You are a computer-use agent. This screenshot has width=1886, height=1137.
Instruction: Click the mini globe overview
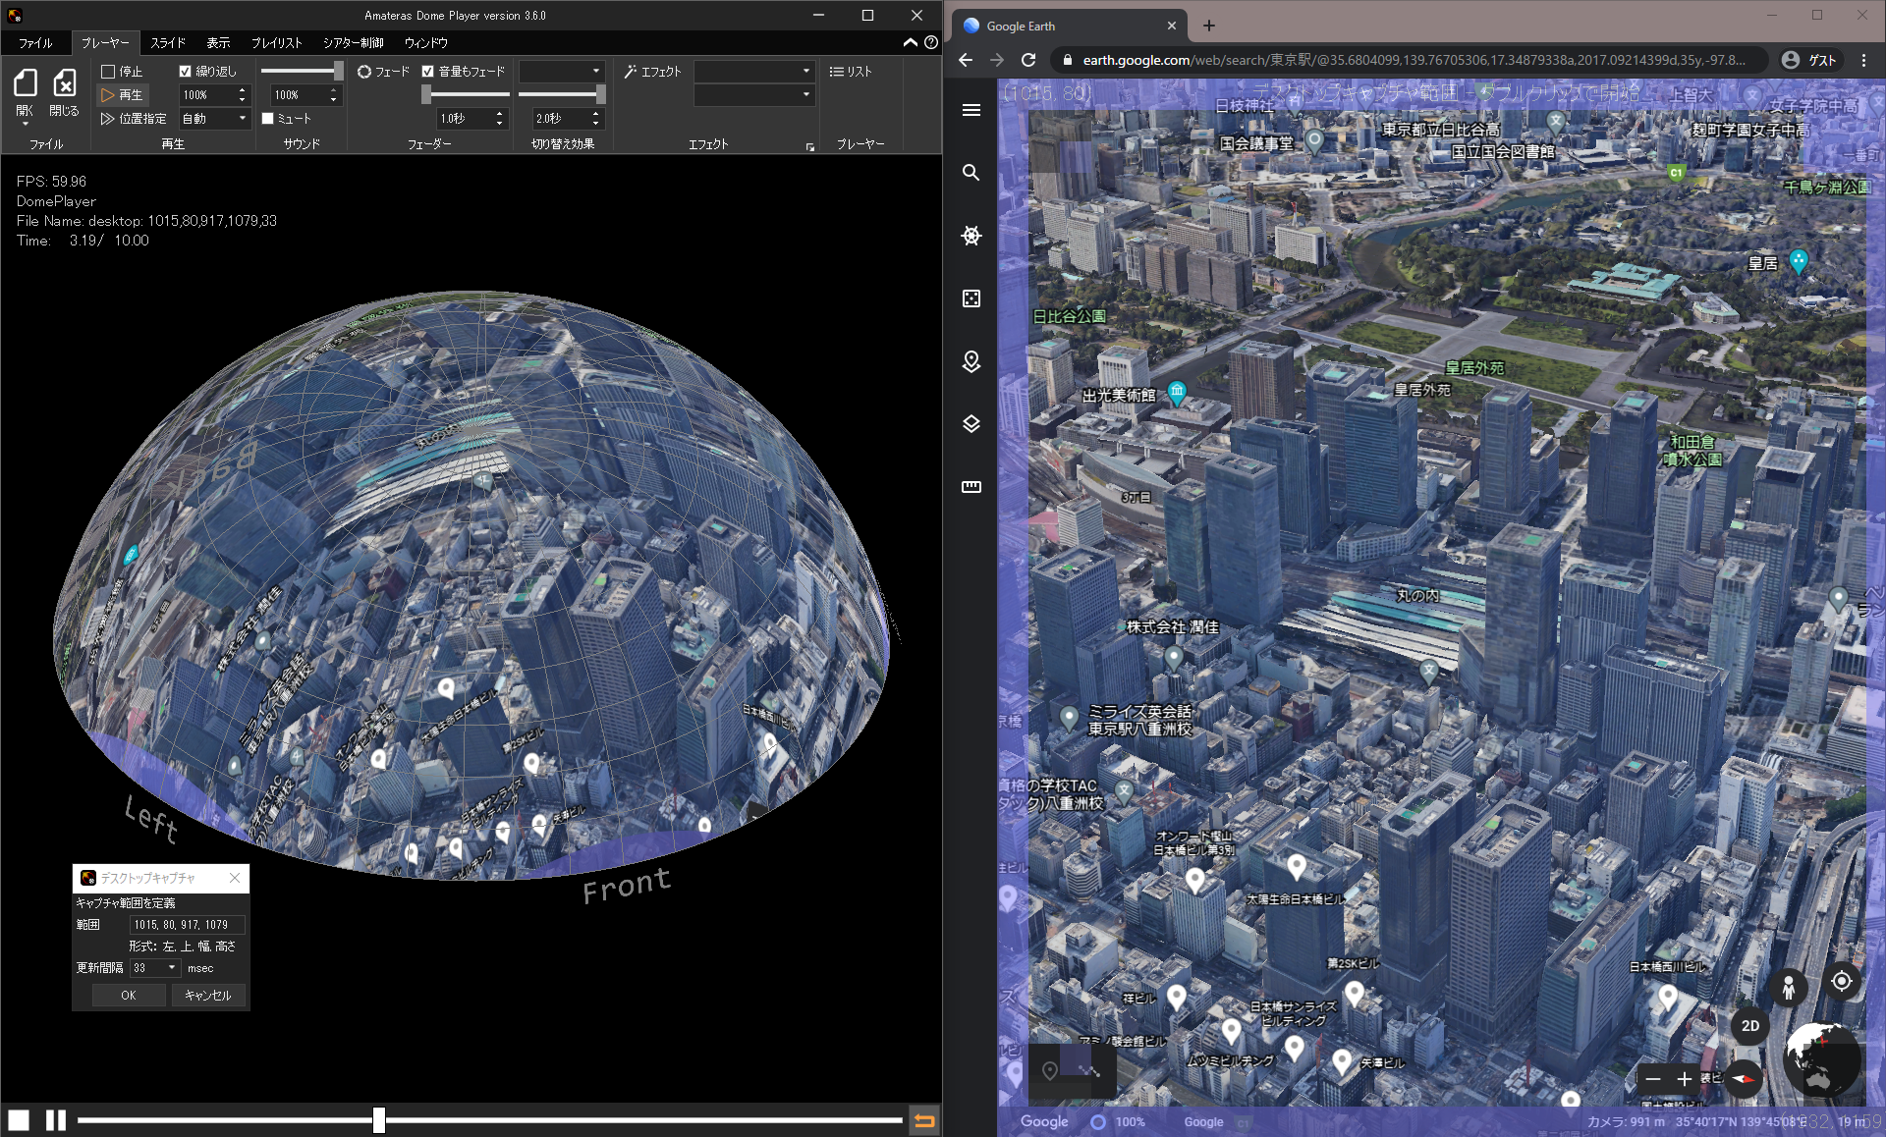coord(1822,1058)
